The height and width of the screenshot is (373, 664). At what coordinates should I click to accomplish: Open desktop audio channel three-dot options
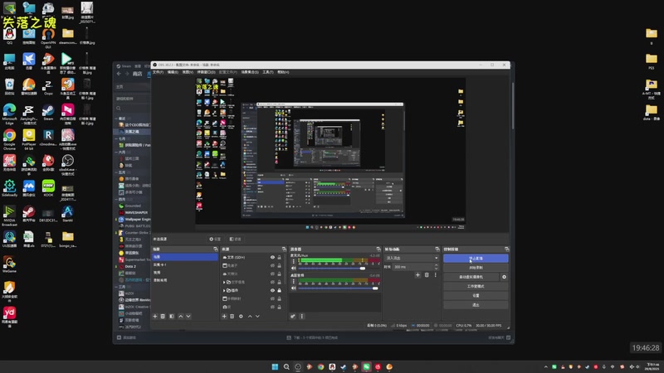coord(294,281)
